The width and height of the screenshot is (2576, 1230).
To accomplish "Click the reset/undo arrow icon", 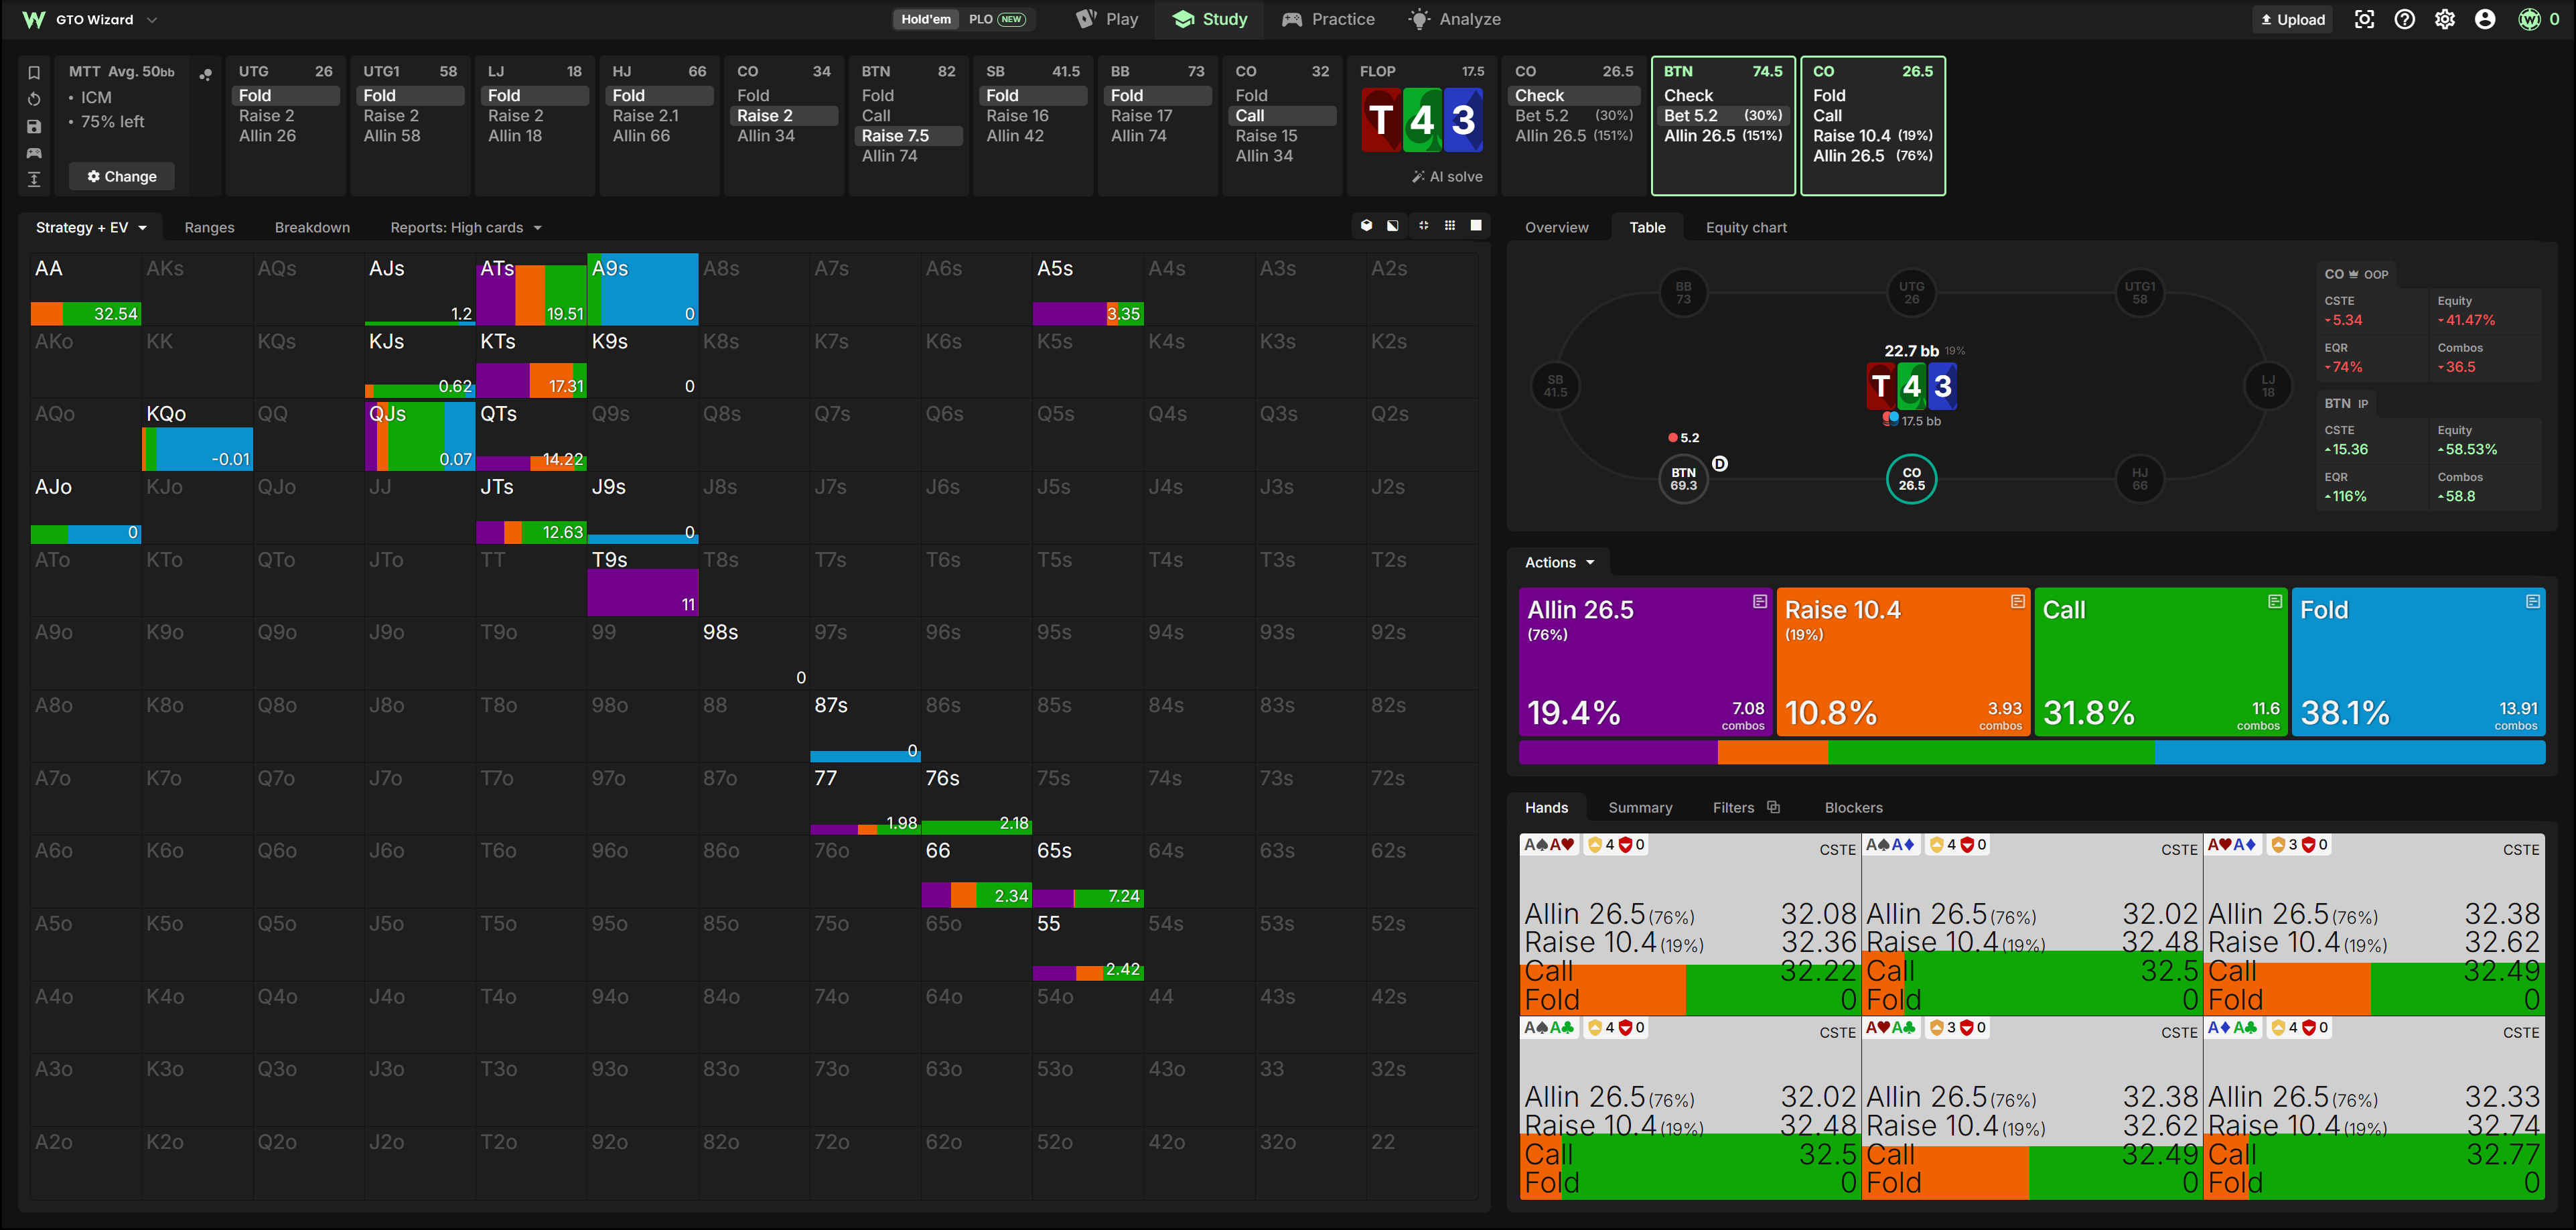I will click(x=34, y=99).
